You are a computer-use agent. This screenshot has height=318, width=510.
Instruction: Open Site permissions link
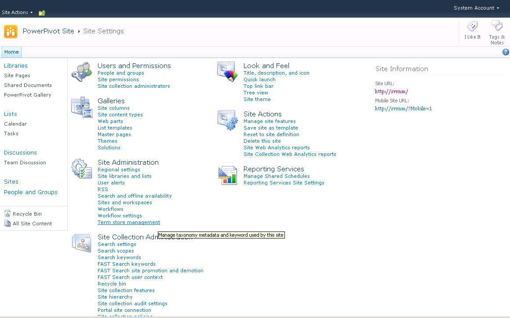click(x=118, y=79)
